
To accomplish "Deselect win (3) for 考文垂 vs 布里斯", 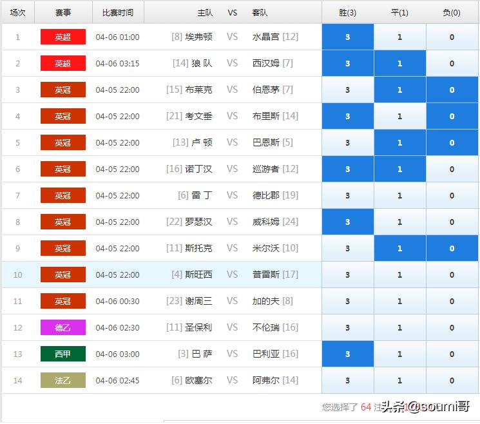I will coord(348,117).
